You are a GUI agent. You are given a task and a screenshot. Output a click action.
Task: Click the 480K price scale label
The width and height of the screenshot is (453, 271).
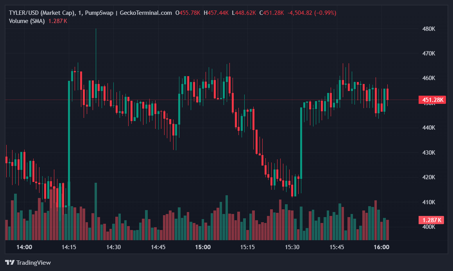point(429,29)
